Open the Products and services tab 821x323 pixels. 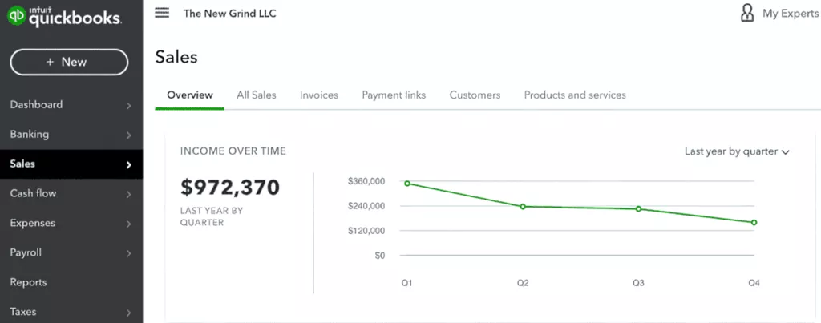pyautogui.click(x=575, y=95)
